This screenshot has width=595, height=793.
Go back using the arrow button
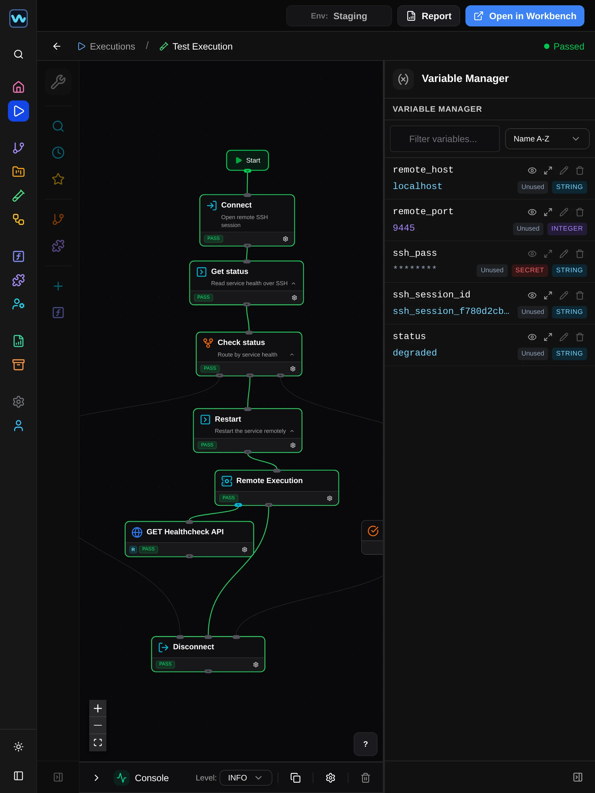click(x=57, y=46)
